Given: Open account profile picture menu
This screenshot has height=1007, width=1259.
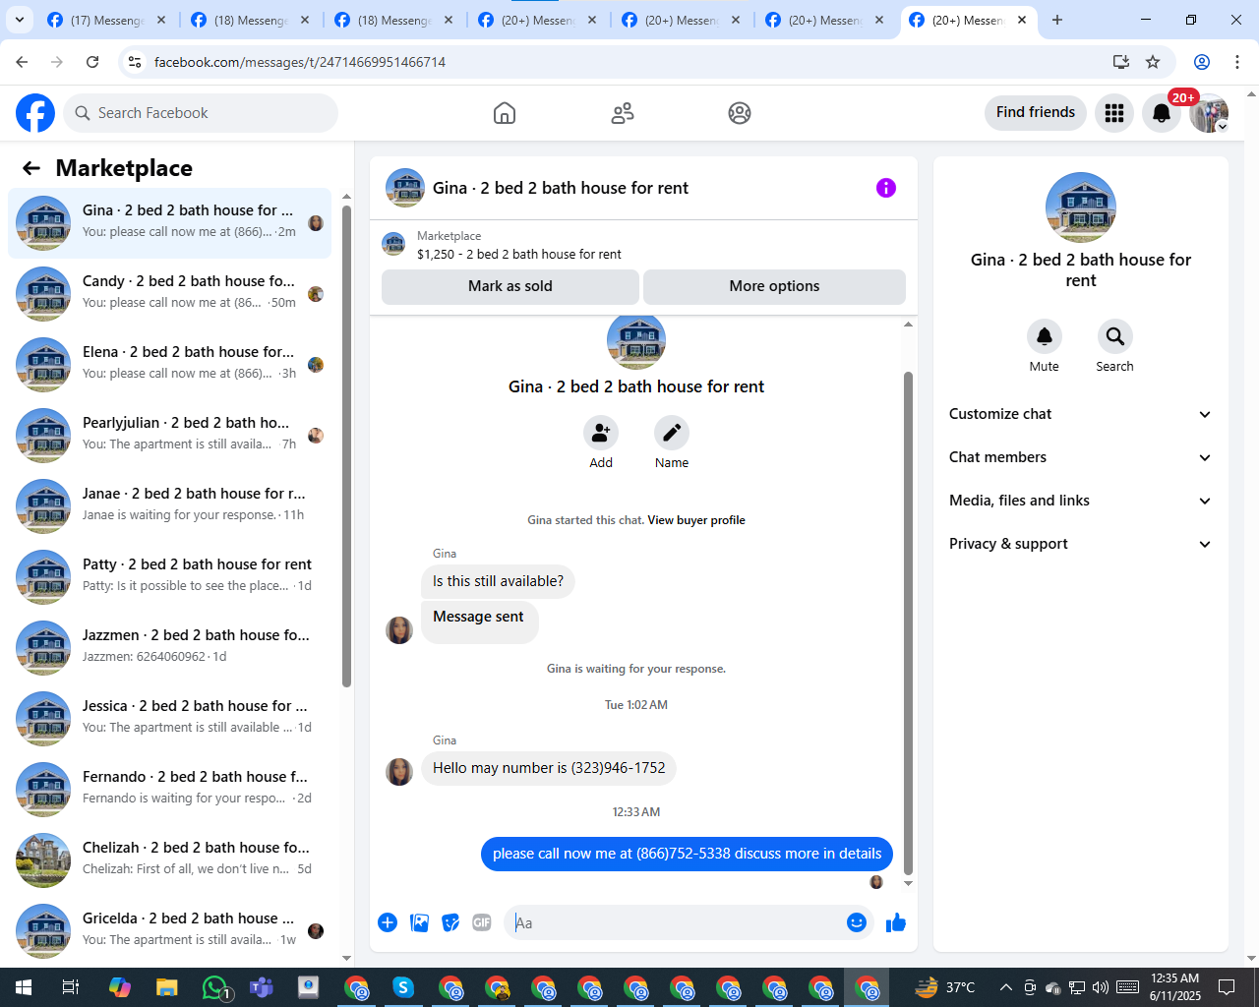Looking at the screenshot, I should (1209, 113).
